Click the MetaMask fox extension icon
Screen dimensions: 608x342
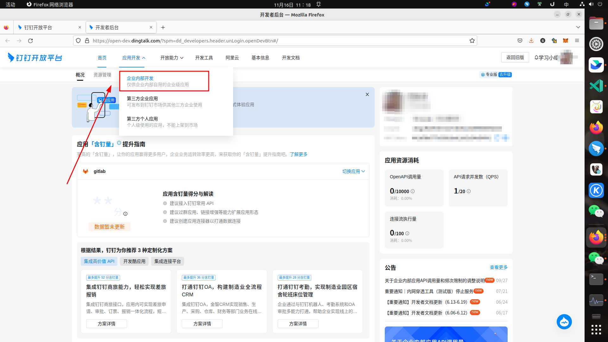[566, 41]
